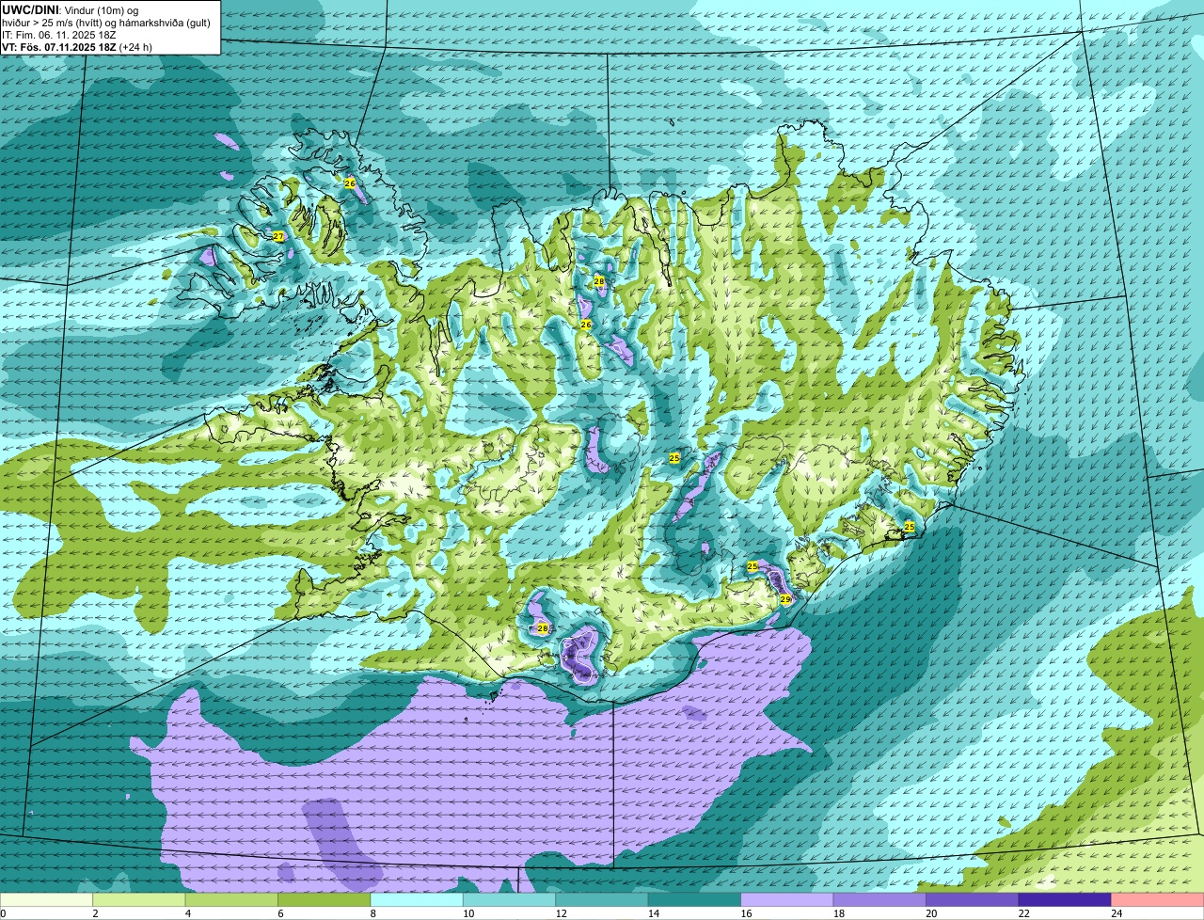
Task: Click the 8–10 m/s pale cyan legend swatch
Action: click(417, 899)
